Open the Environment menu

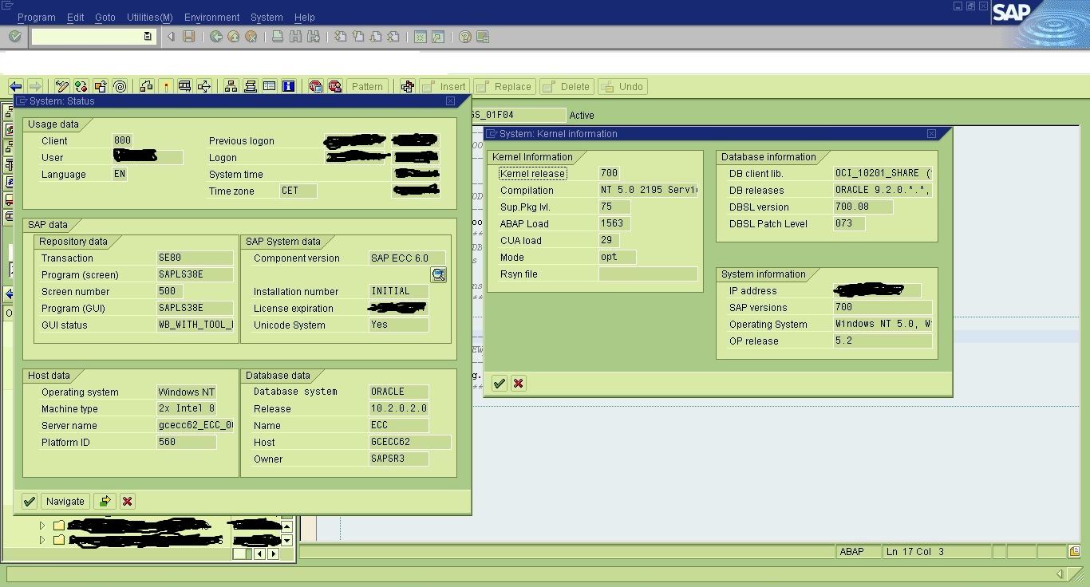(x=212, y=18)
